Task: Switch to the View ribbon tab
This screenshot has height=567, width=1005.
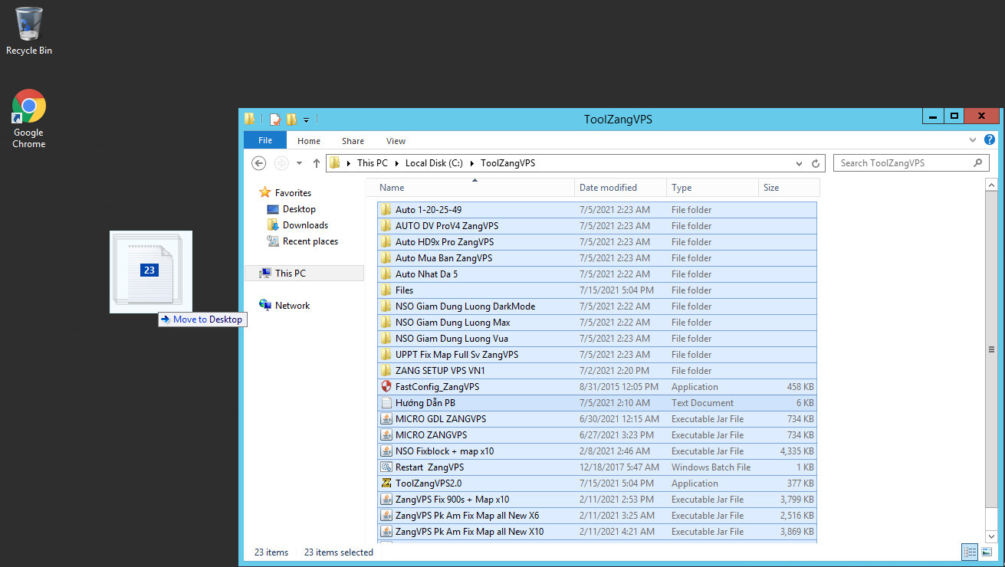Action: (396, 140)
